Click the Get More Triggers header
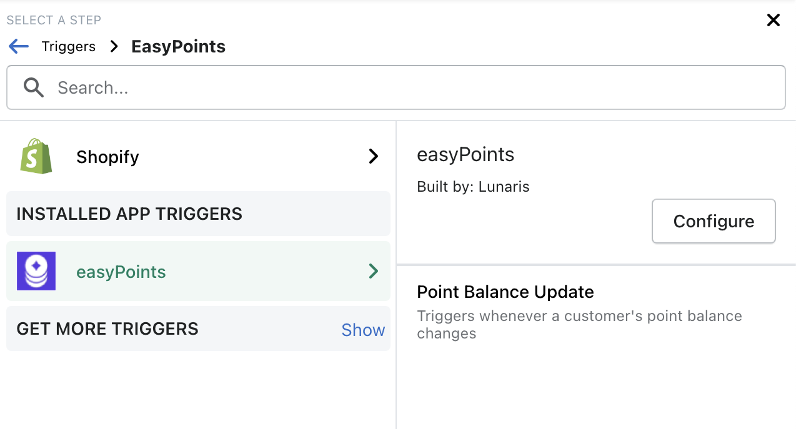 [x=107, y=329]
